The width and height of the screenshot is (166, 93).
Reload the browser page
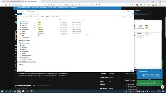coord(10,5)
